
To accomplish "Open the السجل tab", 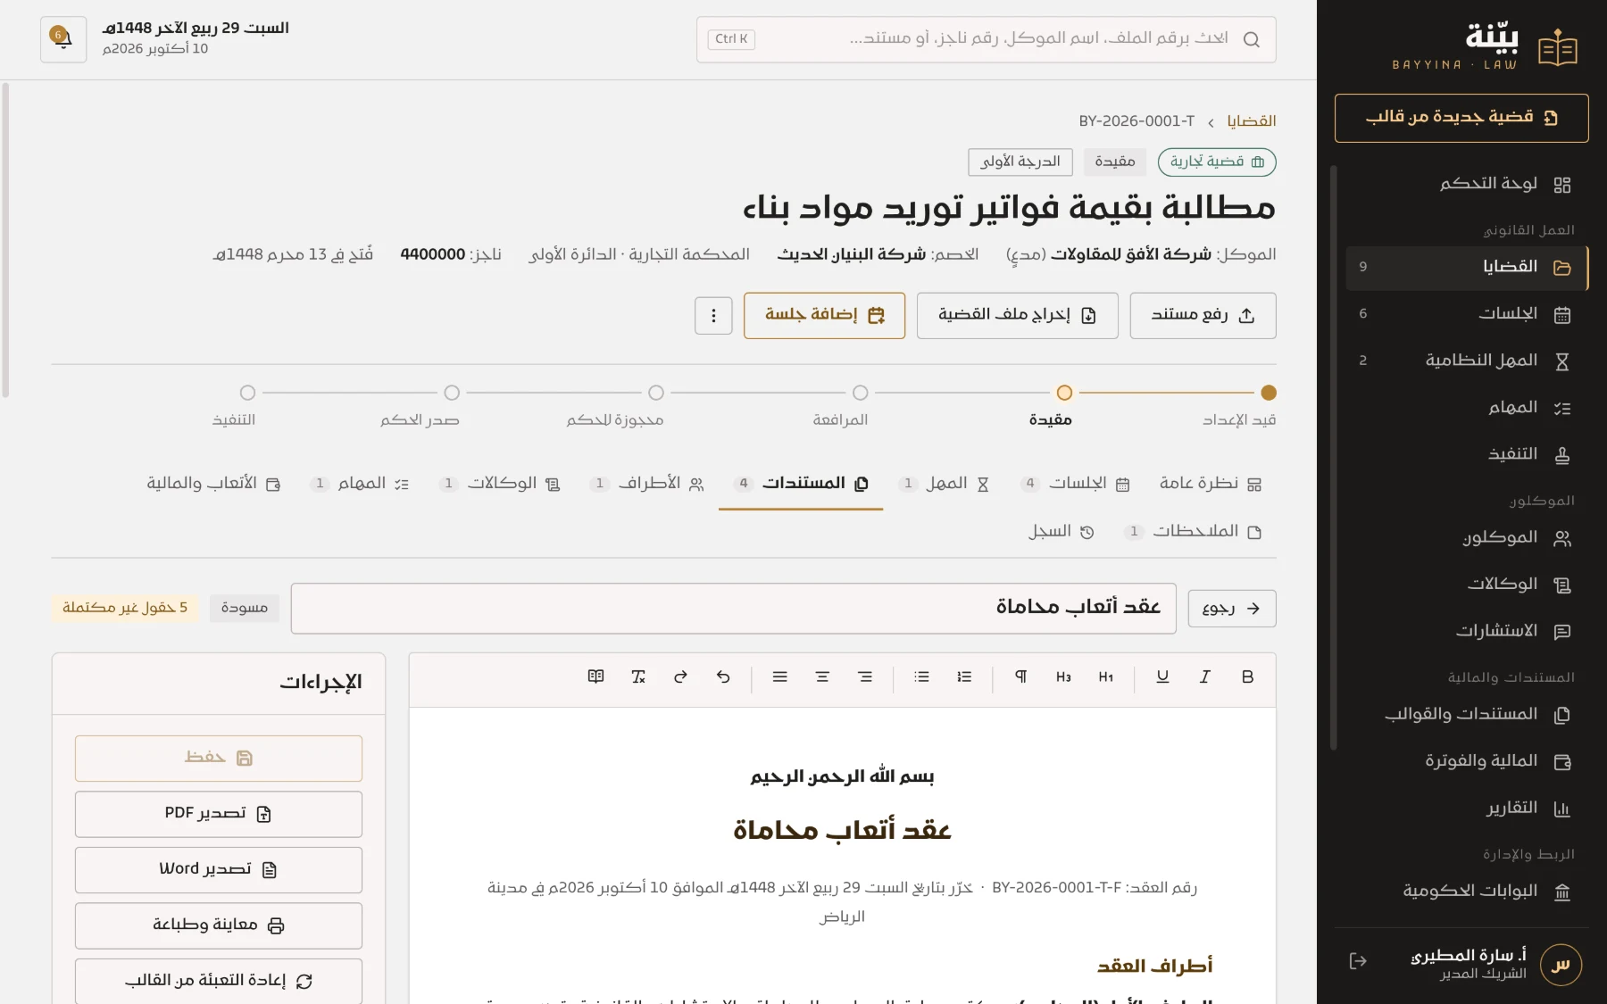I will (x=1061, y=532).
